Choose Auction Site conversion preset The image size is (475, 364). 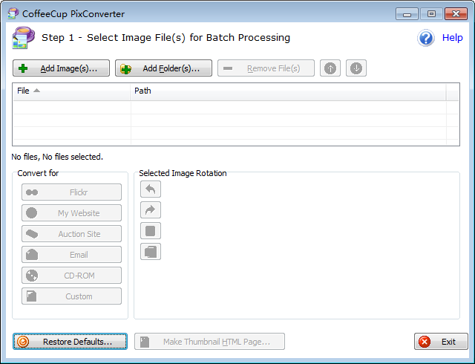[x=71, y=233]
